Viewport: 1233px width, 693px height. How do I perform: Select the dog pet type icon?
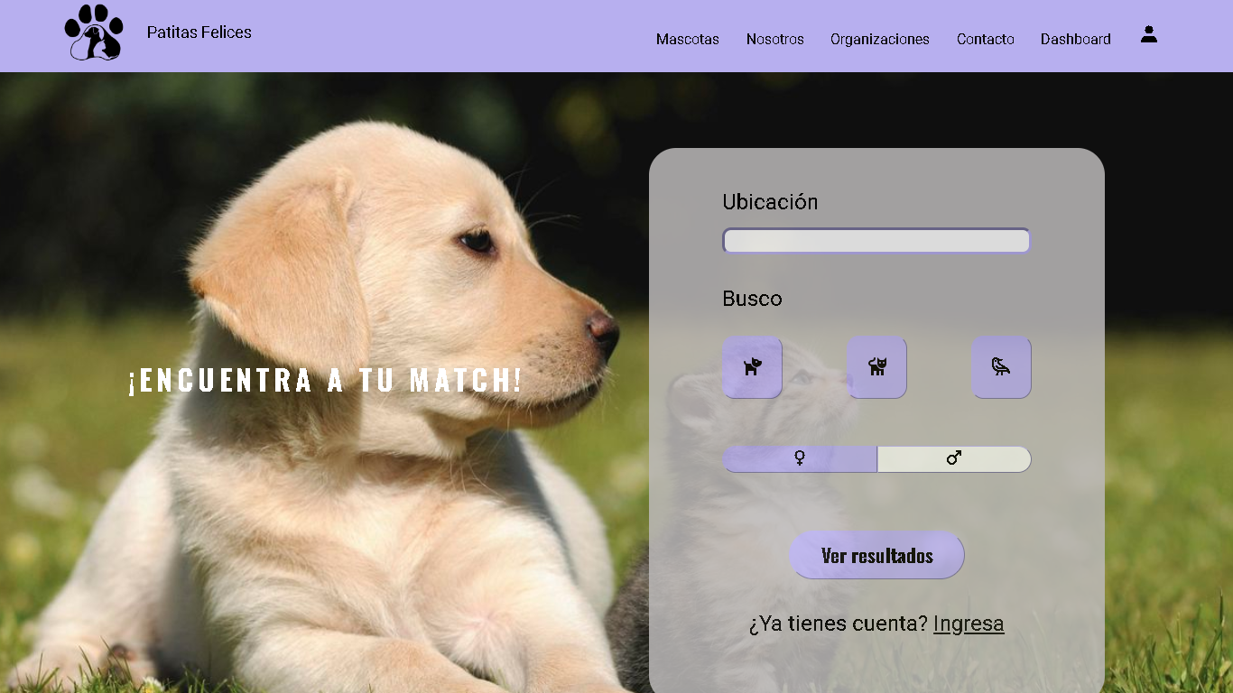(752, 366)
